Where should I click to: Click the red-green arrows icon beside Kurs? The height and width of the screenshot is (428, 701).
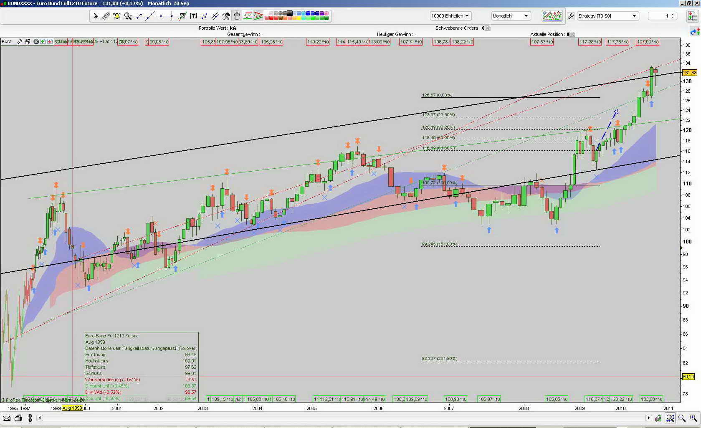click(x=50, y=41)
